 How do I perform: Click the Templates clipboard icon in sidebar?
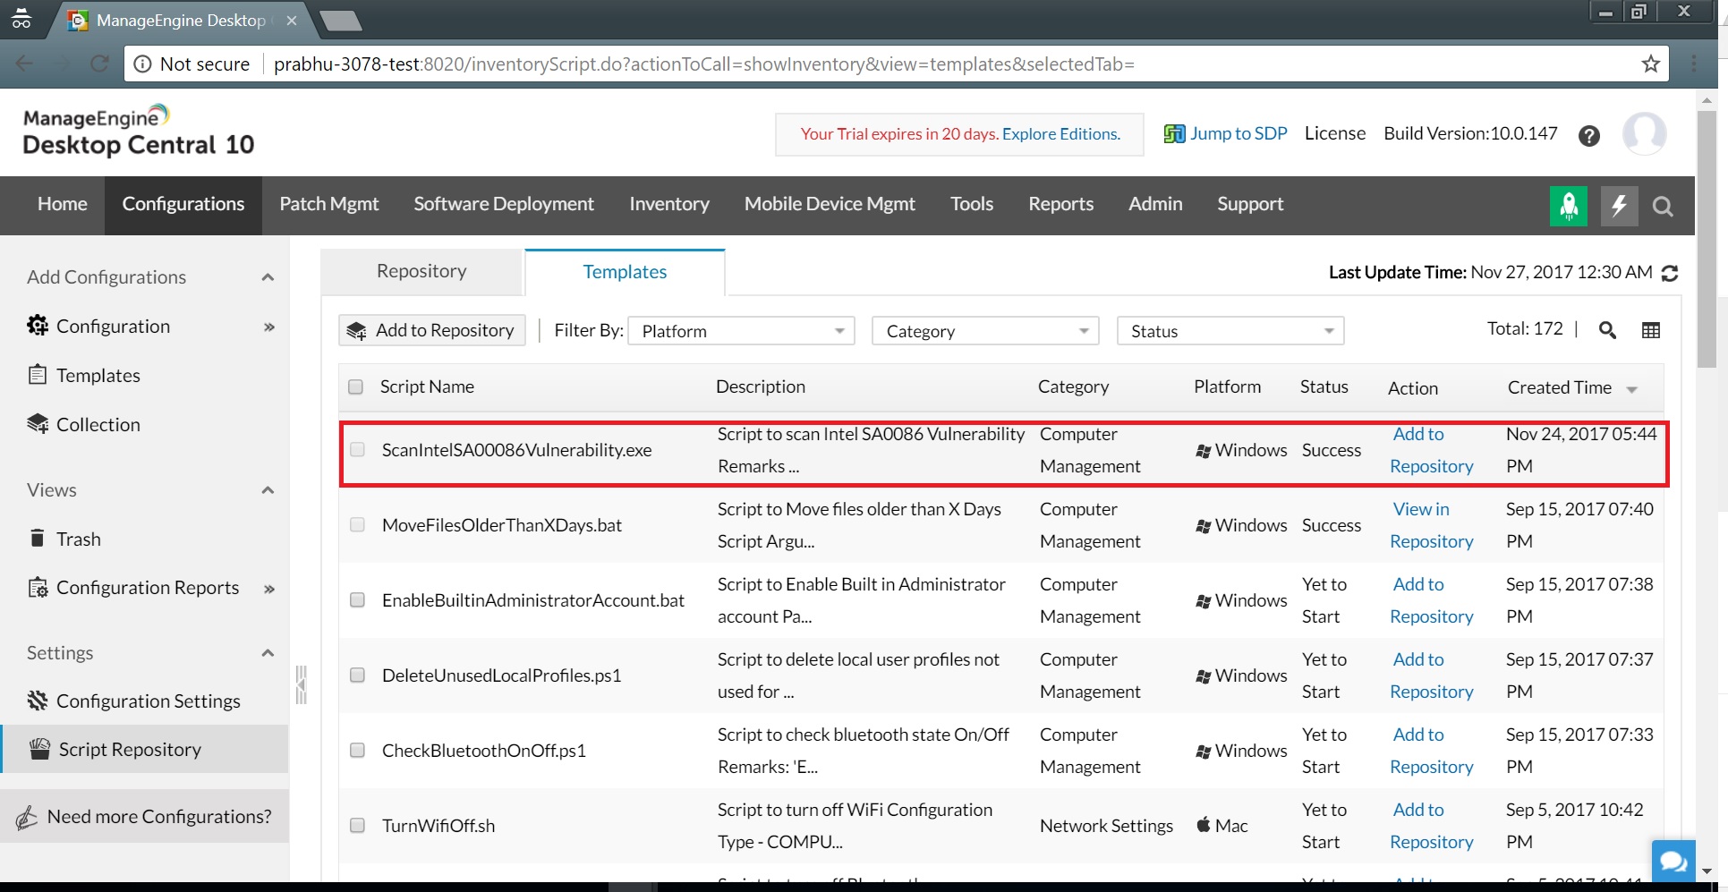coord(38,374)
